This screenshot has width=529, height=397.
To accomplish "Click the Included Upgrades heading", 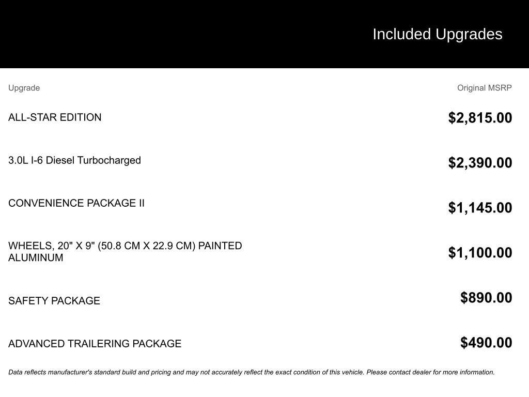I will coord(437,34).
